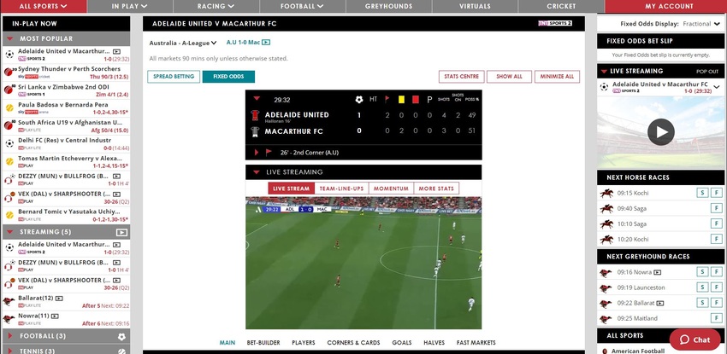
Task: Click S button for 09:15 Kochi
Action: tap(702, 193)
